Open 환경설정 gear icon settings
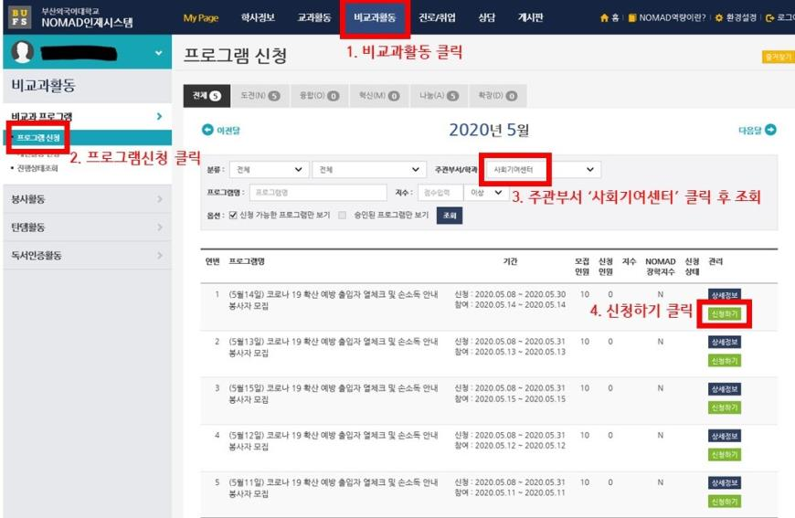This screenshot has width=795, height=518. [x=718, y=18]
